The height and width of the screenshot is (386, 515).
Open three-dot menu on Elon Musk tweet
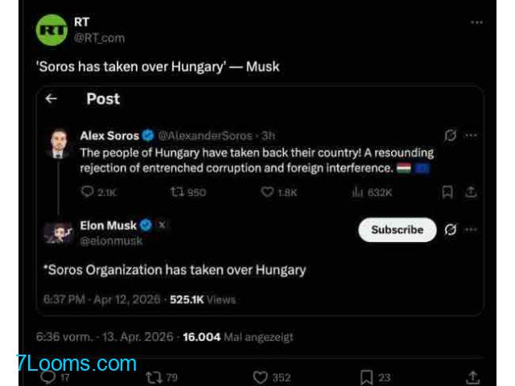472,230
